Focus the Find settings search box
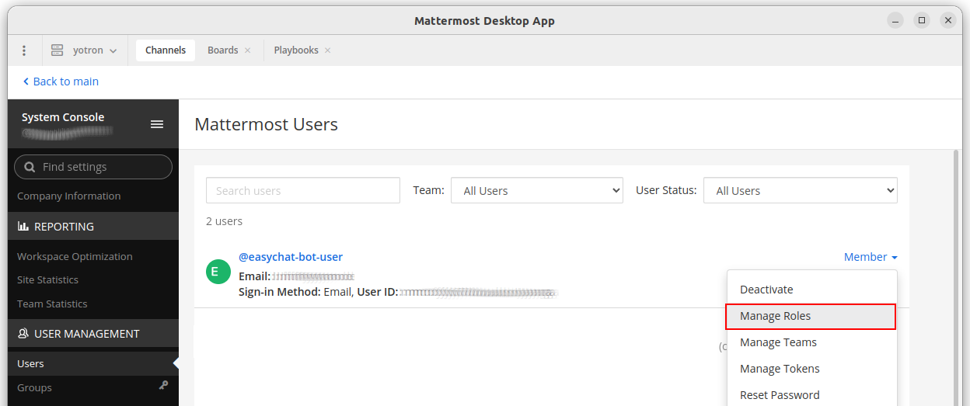 (93, 167)
